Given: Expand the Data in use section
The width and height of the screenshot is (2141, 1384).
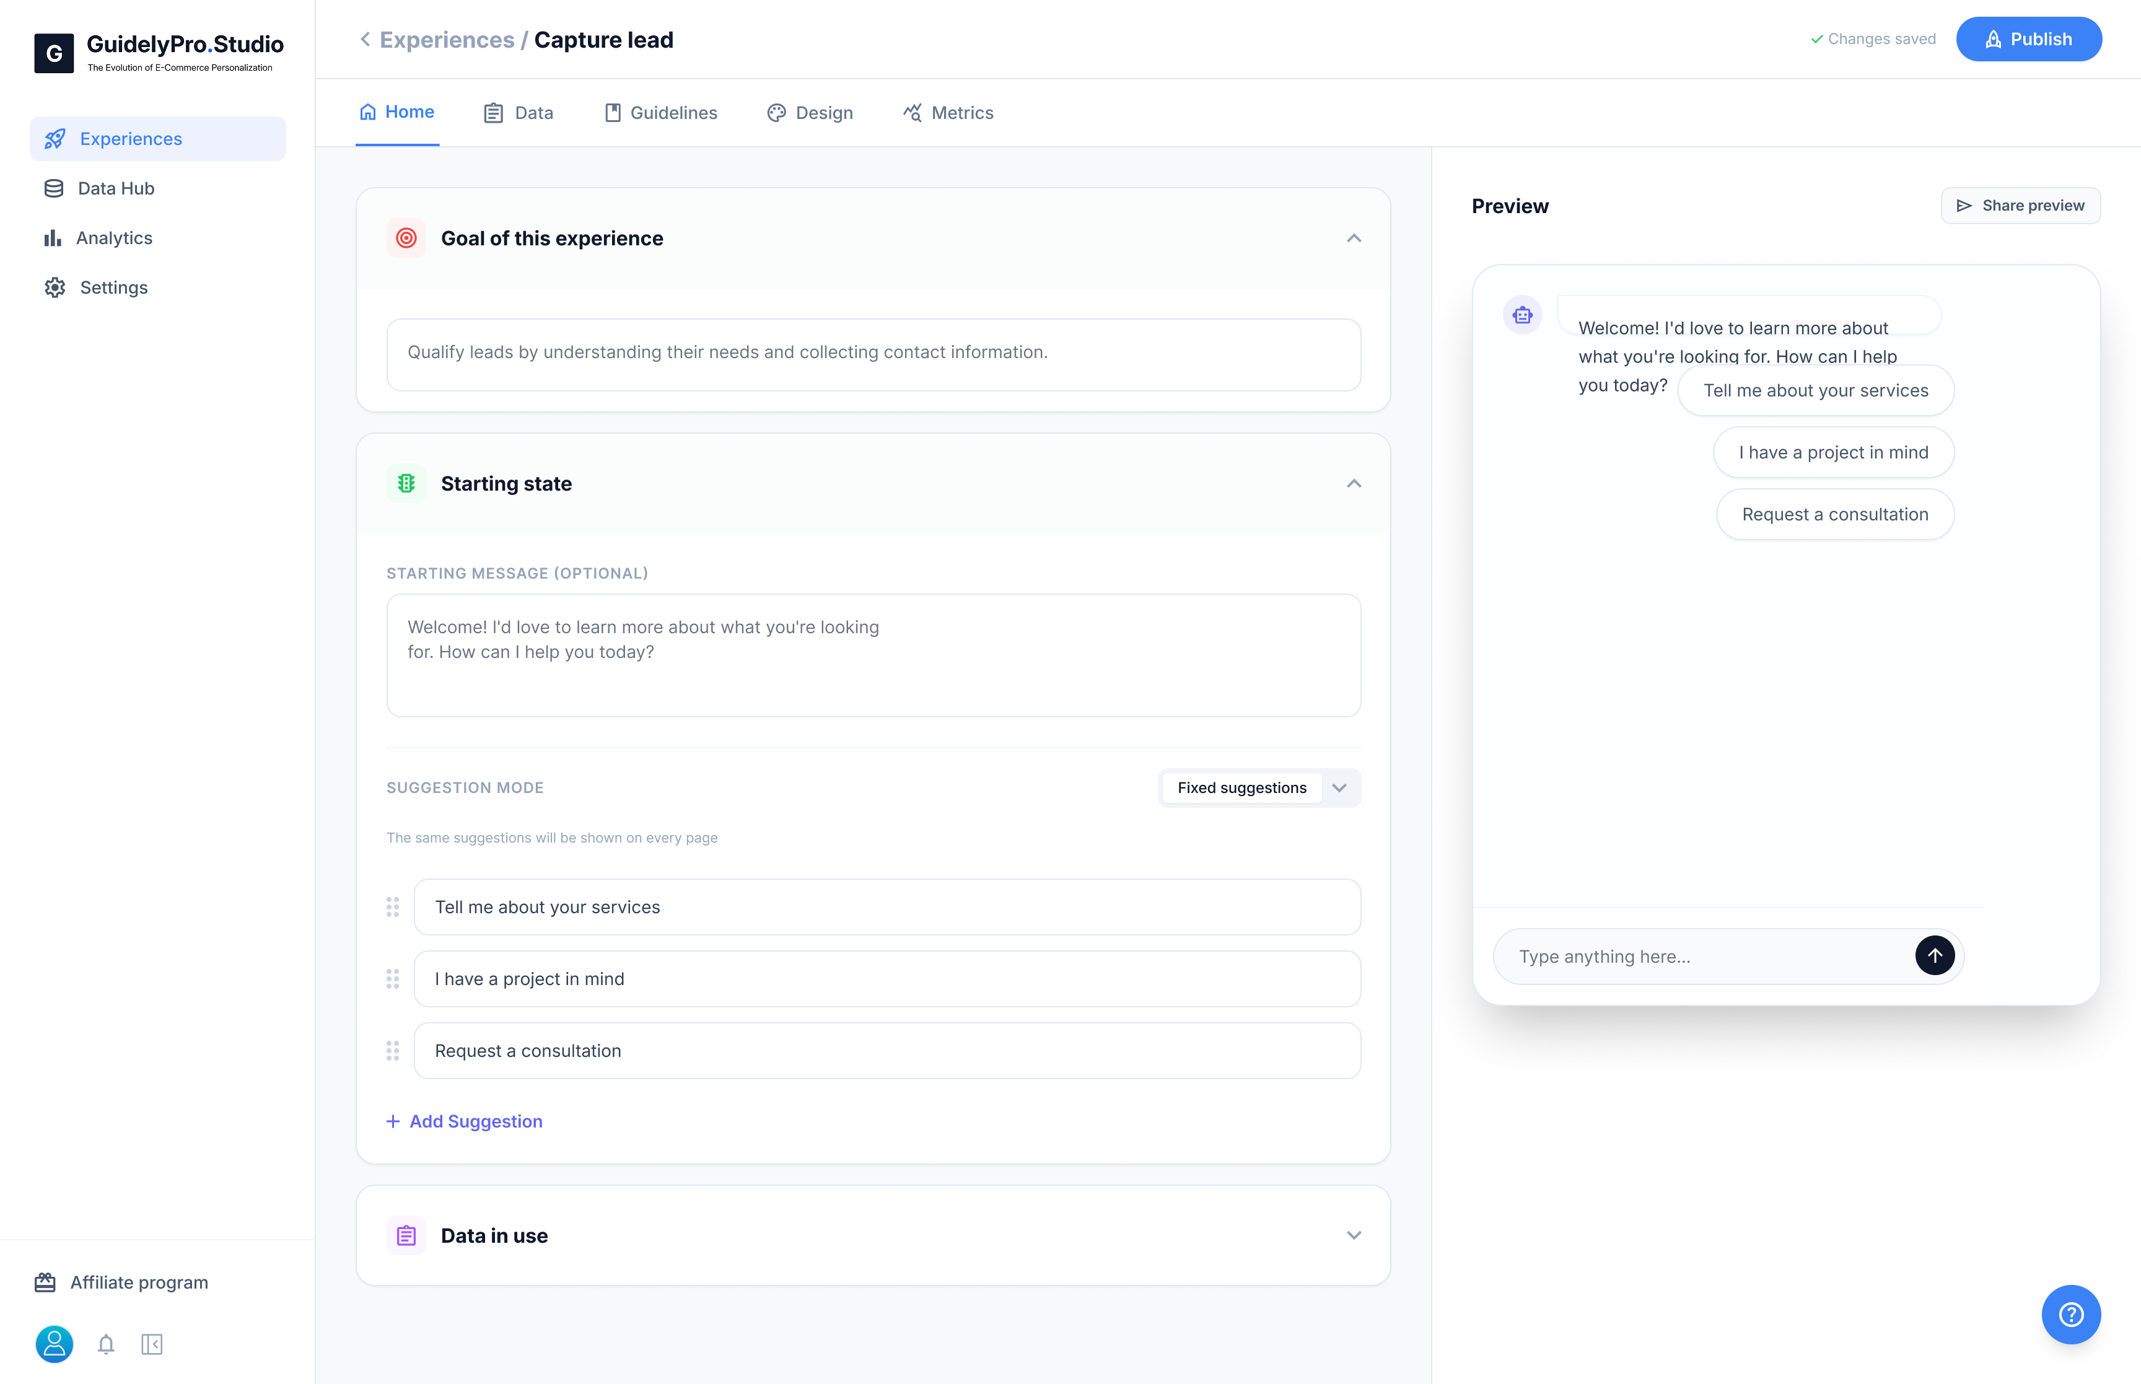Looking at the screenshot, I should click(x=1355, y=1235).
